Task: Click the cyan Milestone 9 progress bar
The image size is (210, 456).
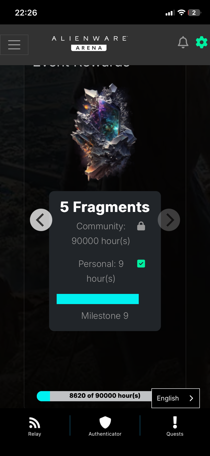Action: pyautogui.click(x=98, y=299)
